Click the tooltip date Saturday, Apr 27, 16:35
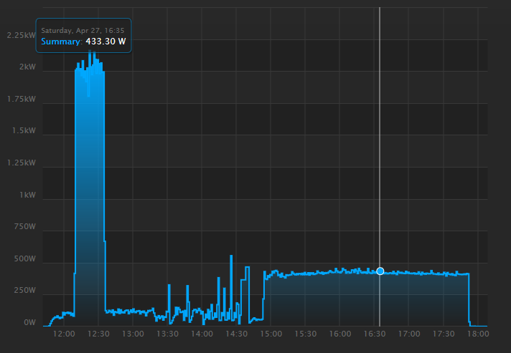The image size is (511, 353). pos(83,31)
